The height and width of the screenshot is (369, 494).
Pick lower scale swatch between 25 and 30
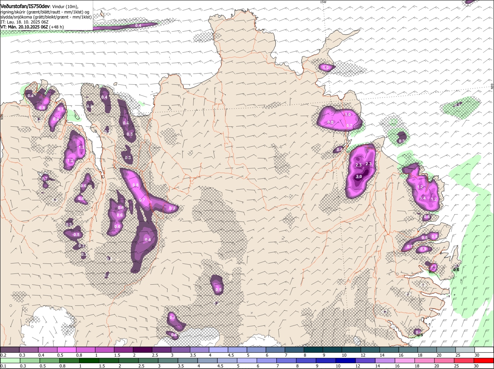click(465, 360)
